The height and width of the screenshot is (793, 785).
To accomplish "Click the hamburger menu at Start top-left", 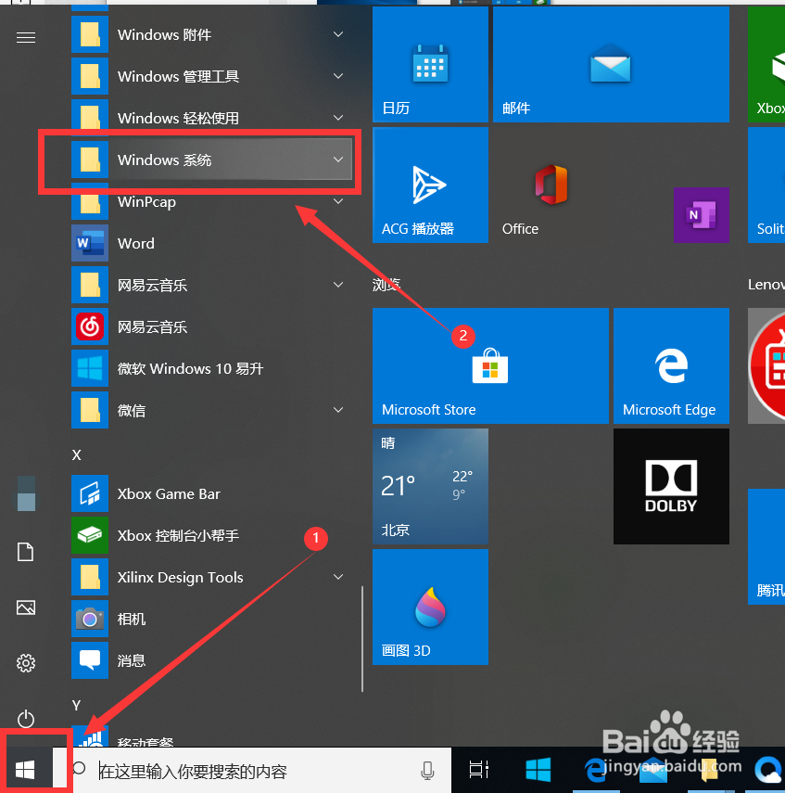I will coord(26,37).
